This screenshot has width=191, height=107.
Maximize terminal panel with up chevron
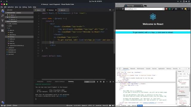tap(107, 82)
